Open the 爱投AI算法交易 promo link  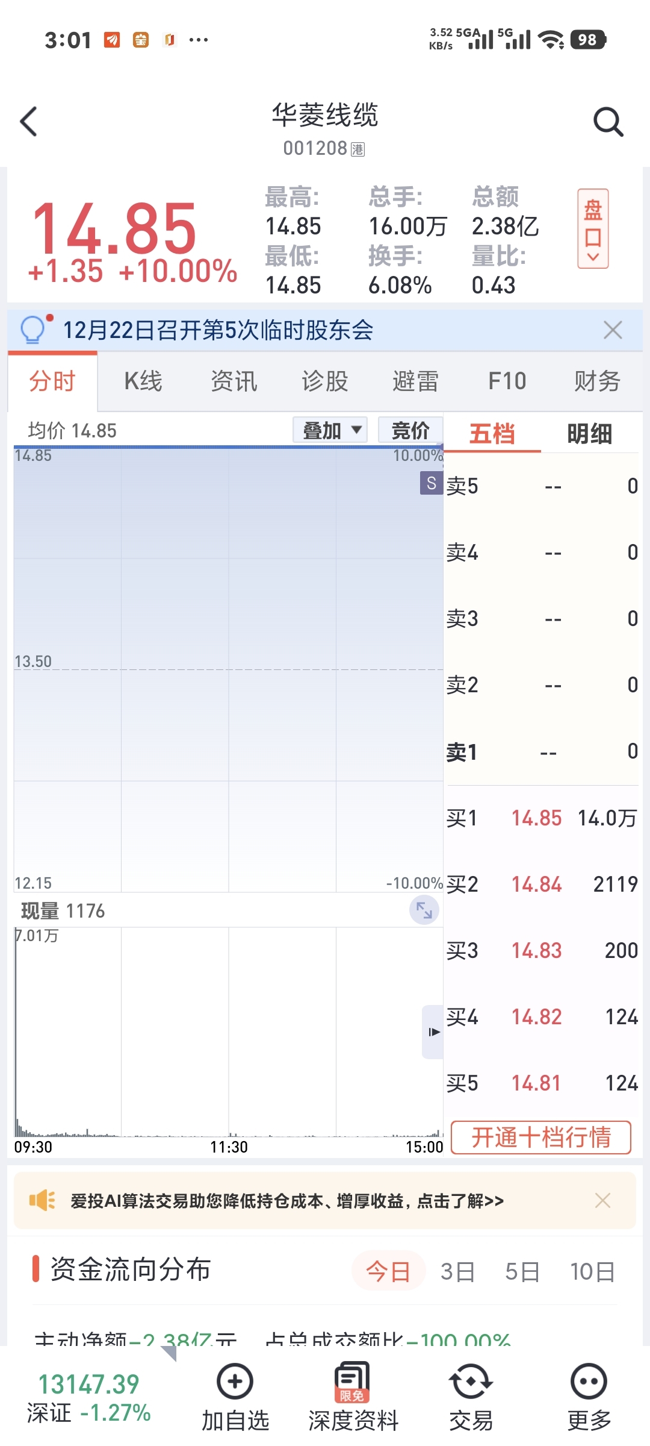tap(288, 1201)
